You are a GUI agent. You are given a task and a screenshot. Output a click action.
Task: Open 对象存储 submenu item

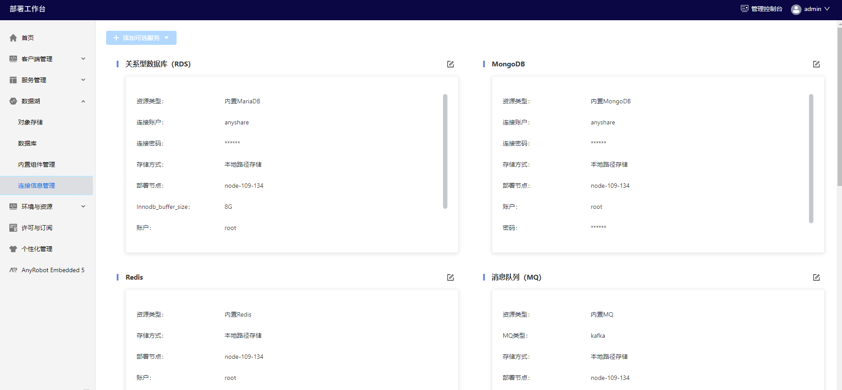tap(30, 122)
